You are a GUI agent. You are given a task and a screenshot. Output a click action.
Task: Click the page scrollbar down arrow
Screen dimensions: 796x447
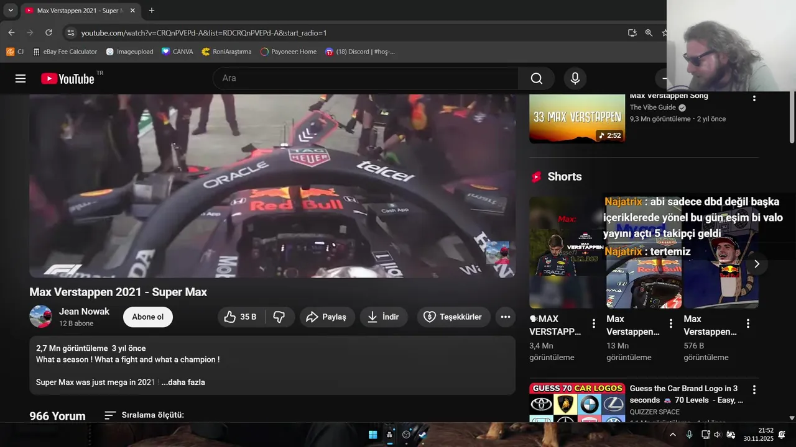point(792,418)
